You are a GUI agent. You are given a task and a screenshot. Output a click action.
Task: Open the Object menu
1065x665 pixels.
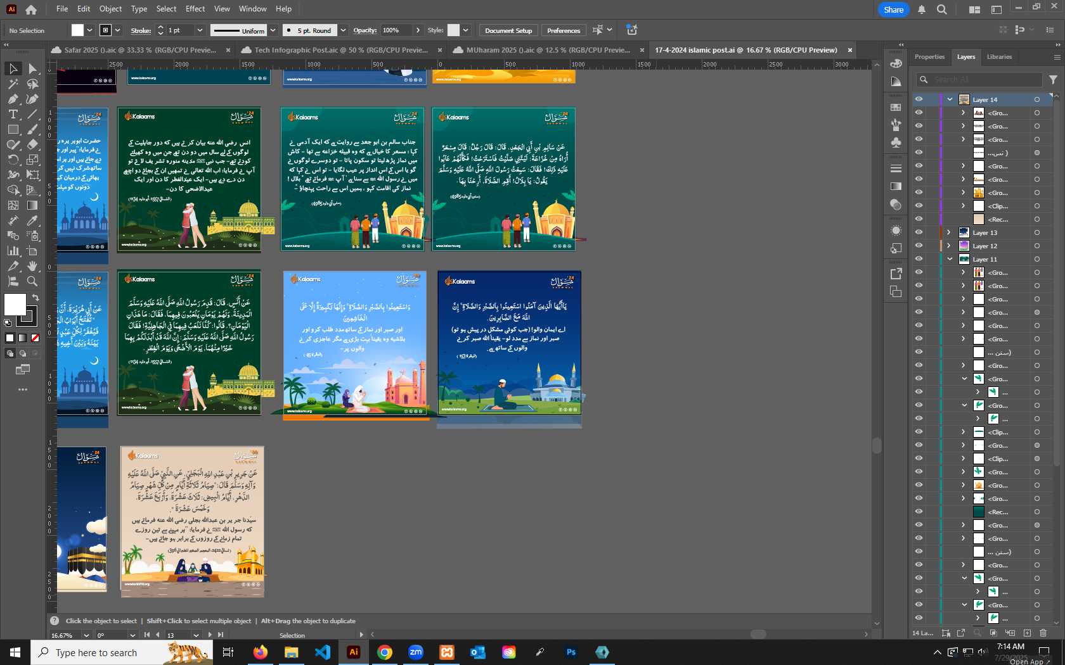point(110,9)
